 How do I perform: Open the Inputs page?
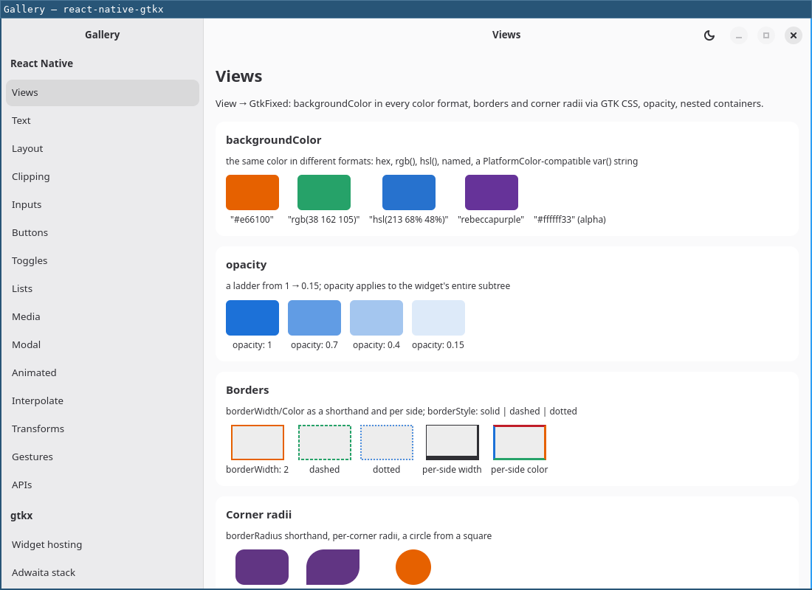click(x=103, y=204)
